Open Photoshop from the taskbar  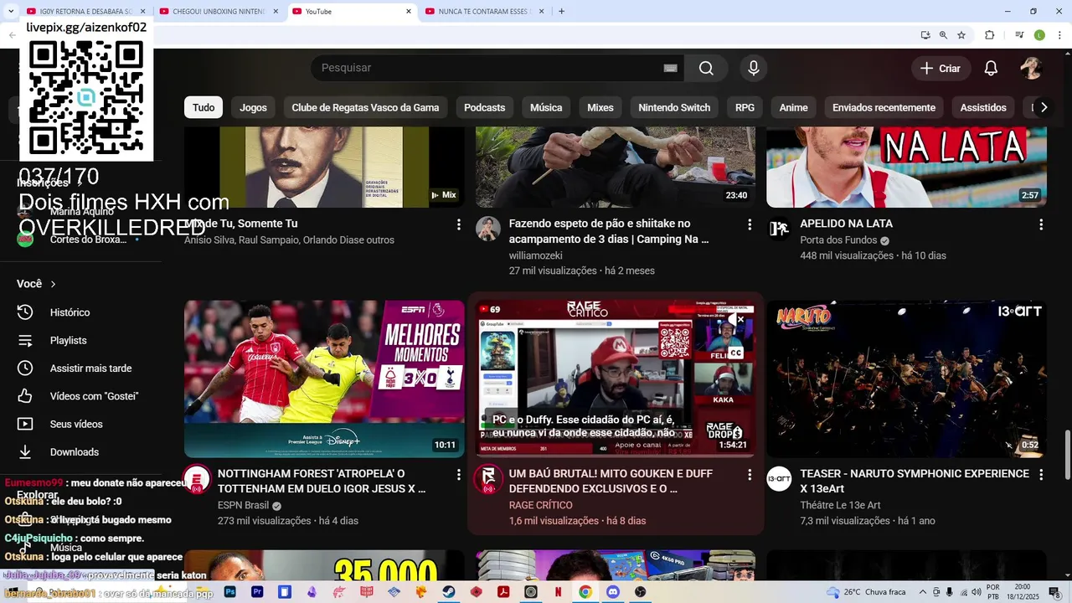click(230, 591)
